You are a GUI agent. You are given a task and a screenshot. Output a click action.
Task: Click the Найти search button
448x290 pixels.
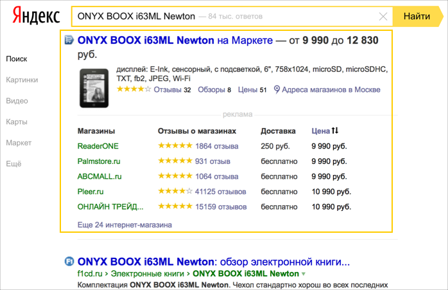pos(417,16)
